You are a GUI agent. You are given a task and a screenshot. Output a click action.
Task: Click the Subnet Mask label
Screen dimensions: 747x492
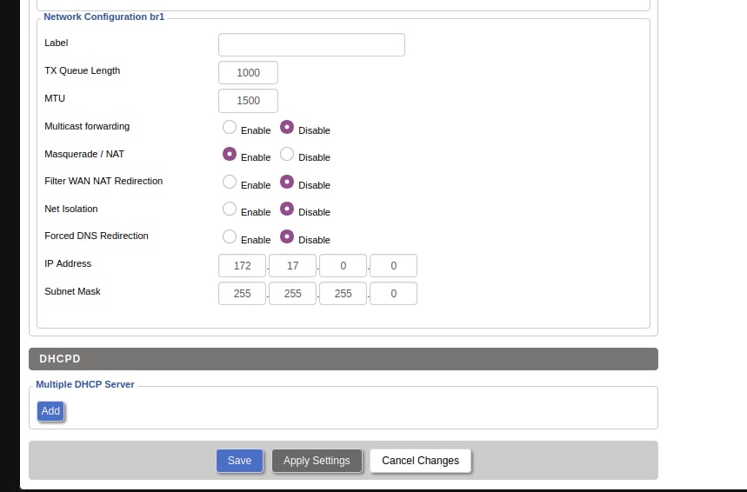click(x=72, y=291)
